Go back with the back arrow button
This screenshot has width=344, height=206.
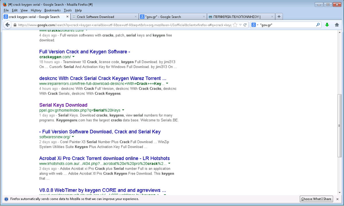click(7, 25)
